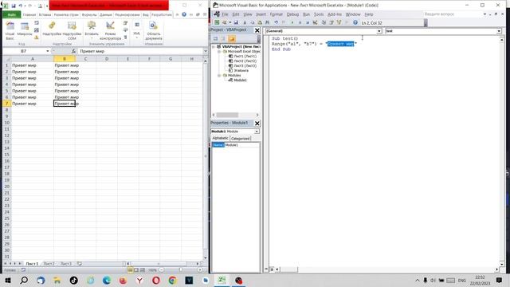This screenshot has height=287, width=510.
Task: Save the workbook from Excel quick access
Action: click(14, 6)
